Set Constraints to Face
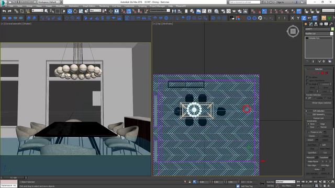Viewport: 335px width, 188px height. pos(308,127)
